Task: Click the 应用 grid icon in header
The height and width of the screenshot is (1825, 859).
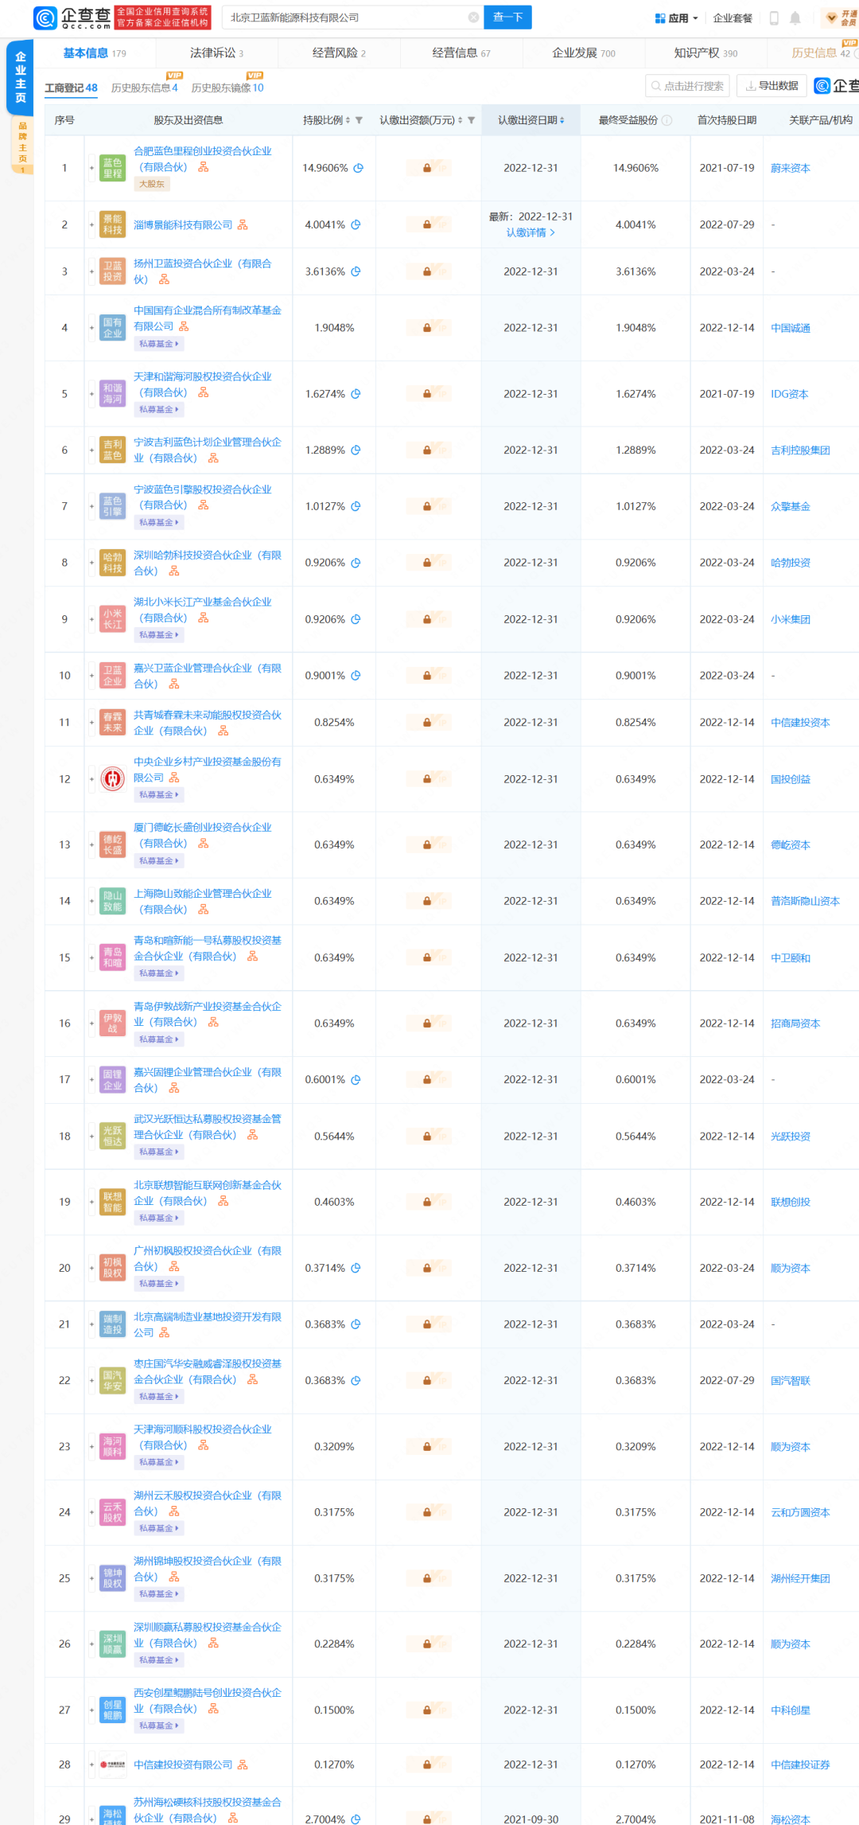Action: point(659,18)
